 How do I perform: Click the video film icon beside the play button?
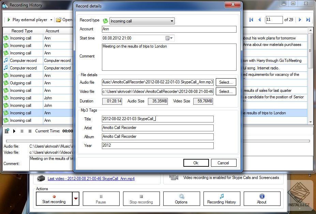[x=7, y=131]
